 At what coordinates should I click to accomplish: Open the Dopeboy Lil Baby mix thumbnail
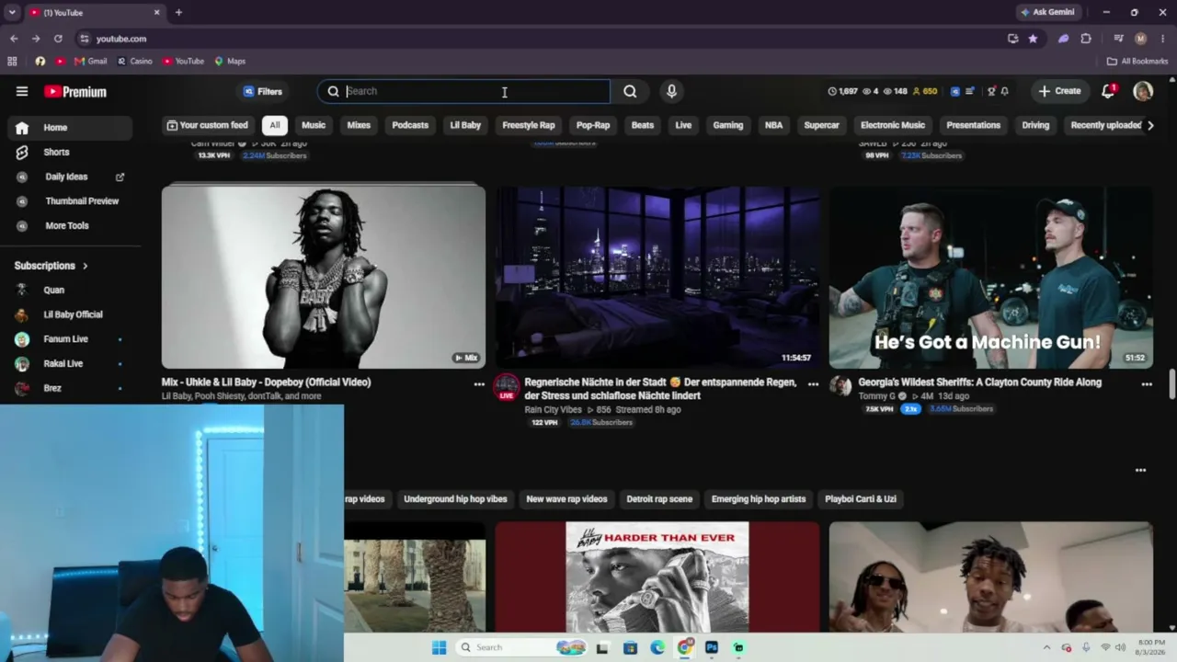click(x=324, y=277)
